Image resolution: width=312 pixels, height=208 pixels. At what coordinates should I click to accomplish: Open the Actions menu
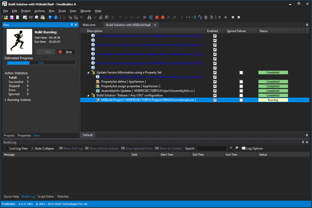(40, 11)
